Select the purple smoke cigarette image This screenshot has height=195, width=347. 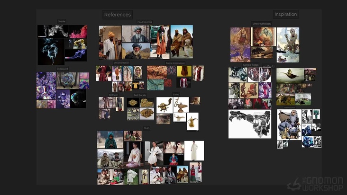76,55
